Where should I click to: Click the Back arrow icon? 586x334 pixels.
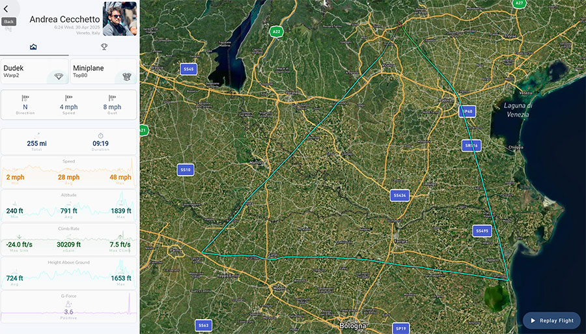[x=6, y=9]
